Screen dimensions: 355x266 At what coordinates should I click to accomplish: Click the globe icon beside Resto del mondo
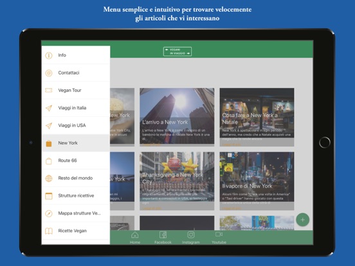(49, 178)
